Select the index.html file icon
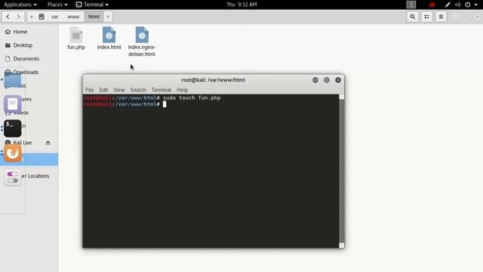The width and height of the screenshot is (483, 272). coord(109,35)
